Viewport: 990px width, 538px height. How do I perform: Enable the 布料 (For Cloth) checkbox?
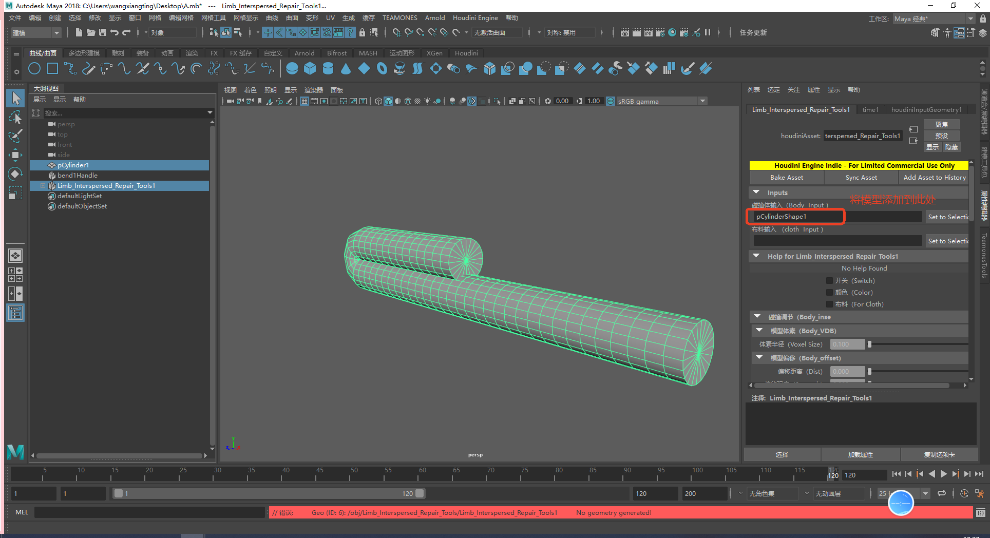(829, 304)
